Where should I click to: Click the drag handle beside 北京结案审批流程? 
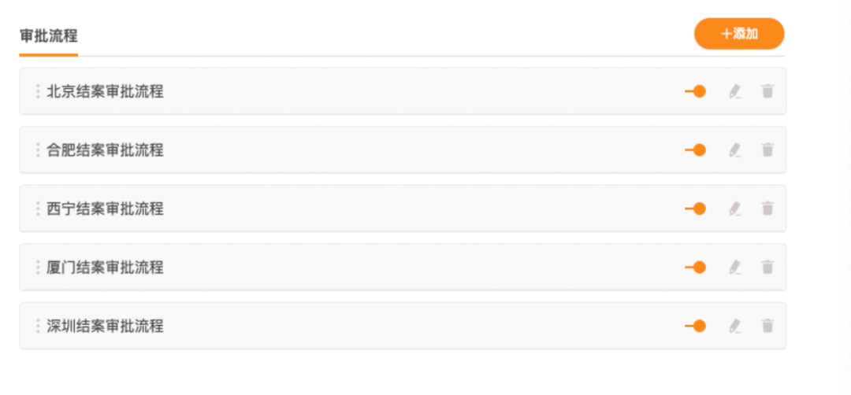(x=38, y=91)
